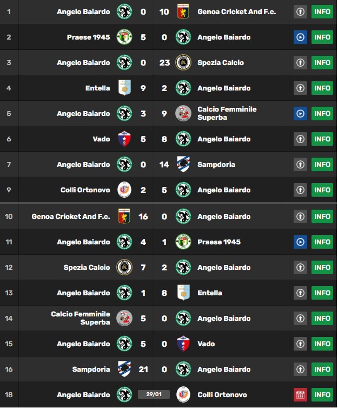Click Spezia Calcio logo in match 3

pos(183,63)
